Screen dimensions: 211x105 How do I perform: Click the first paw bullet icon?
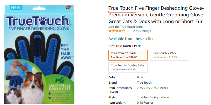tap(50, 93)
